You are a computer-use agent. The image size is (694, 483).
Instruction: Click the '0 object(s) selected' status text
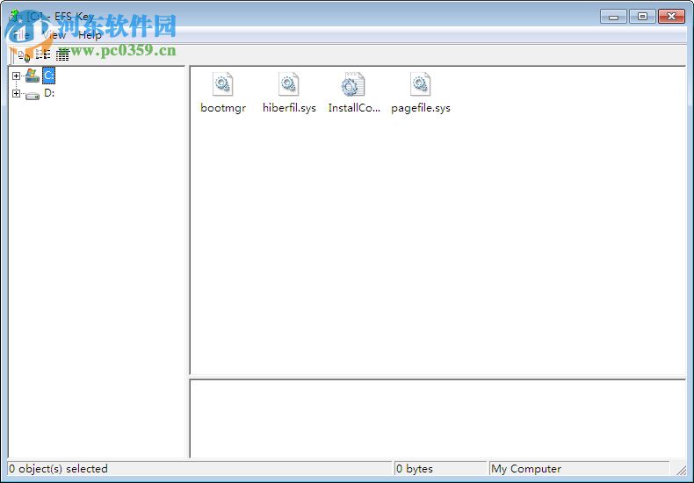coord(58,468)
